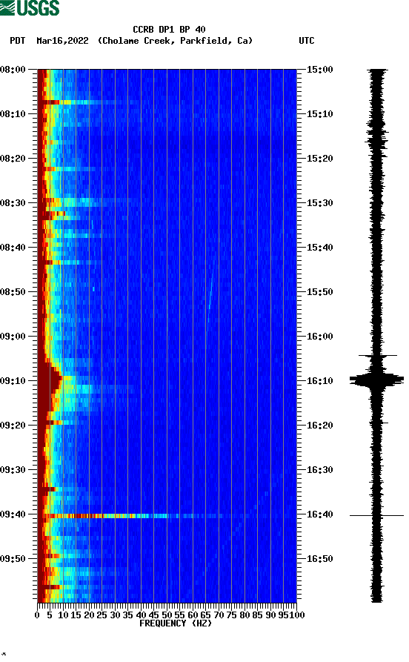Click the 15:20 UTC time label
This screenshot has height=662, width=409.
coord(319,159)
